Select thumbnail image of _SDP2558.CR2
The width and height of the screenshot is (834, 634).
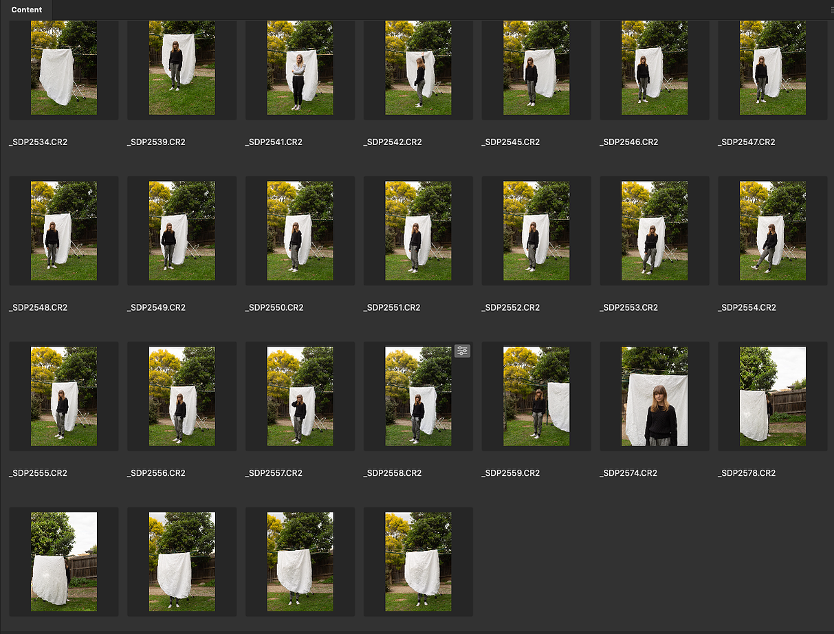coord(418,396)
